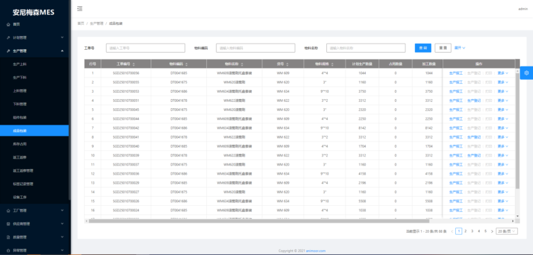Click the 供应商管理 sidebar icon

8,224
